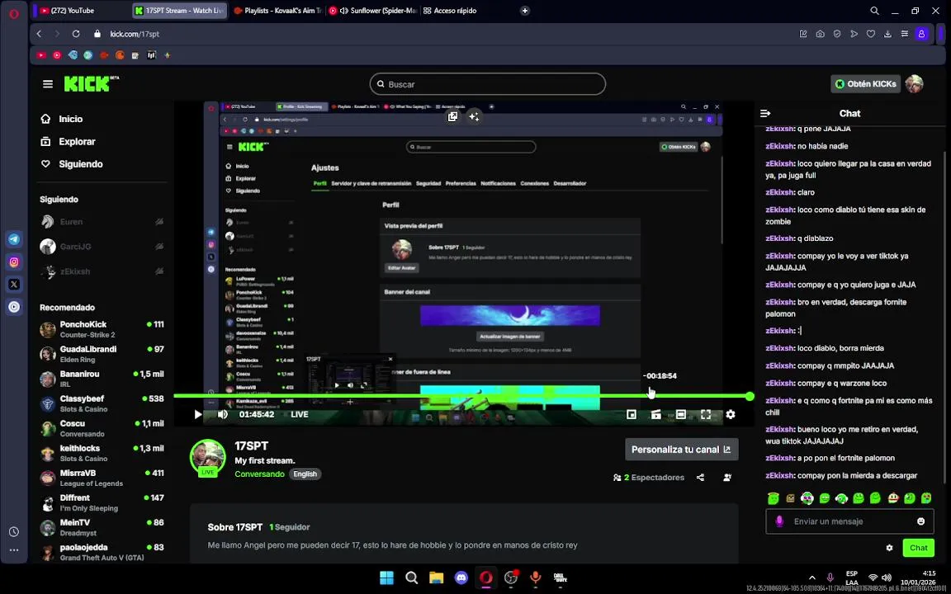The image size is (951, 594).
Task: Switch to the YouTube browser tab
Action: coord(79,10)
